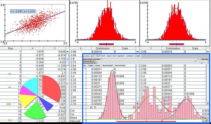Select 0.01008 in Y table Data column
This screenshot has height=124, width=211.
click(x=195, y=94)
